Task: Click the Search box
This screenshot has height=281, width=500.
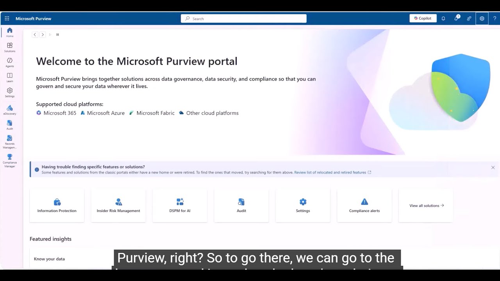Action: (x=244, y=18)
